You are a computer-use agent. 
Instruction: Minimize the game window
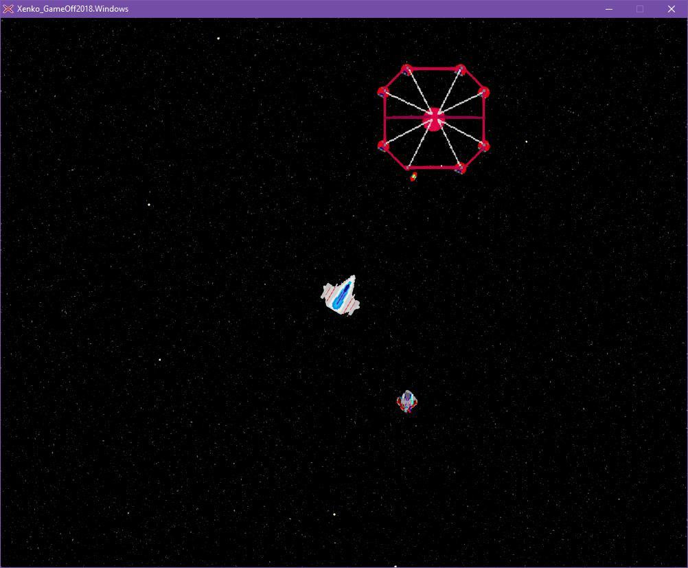608,9
